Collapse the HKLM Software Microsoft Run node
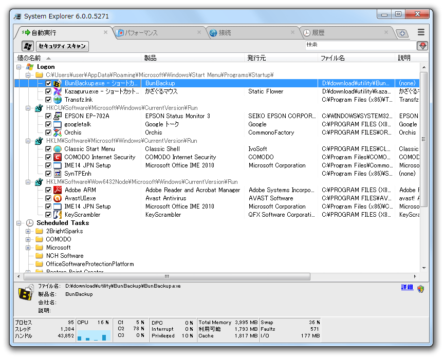This screenshot has height=358, width=444. coord(28,141)
